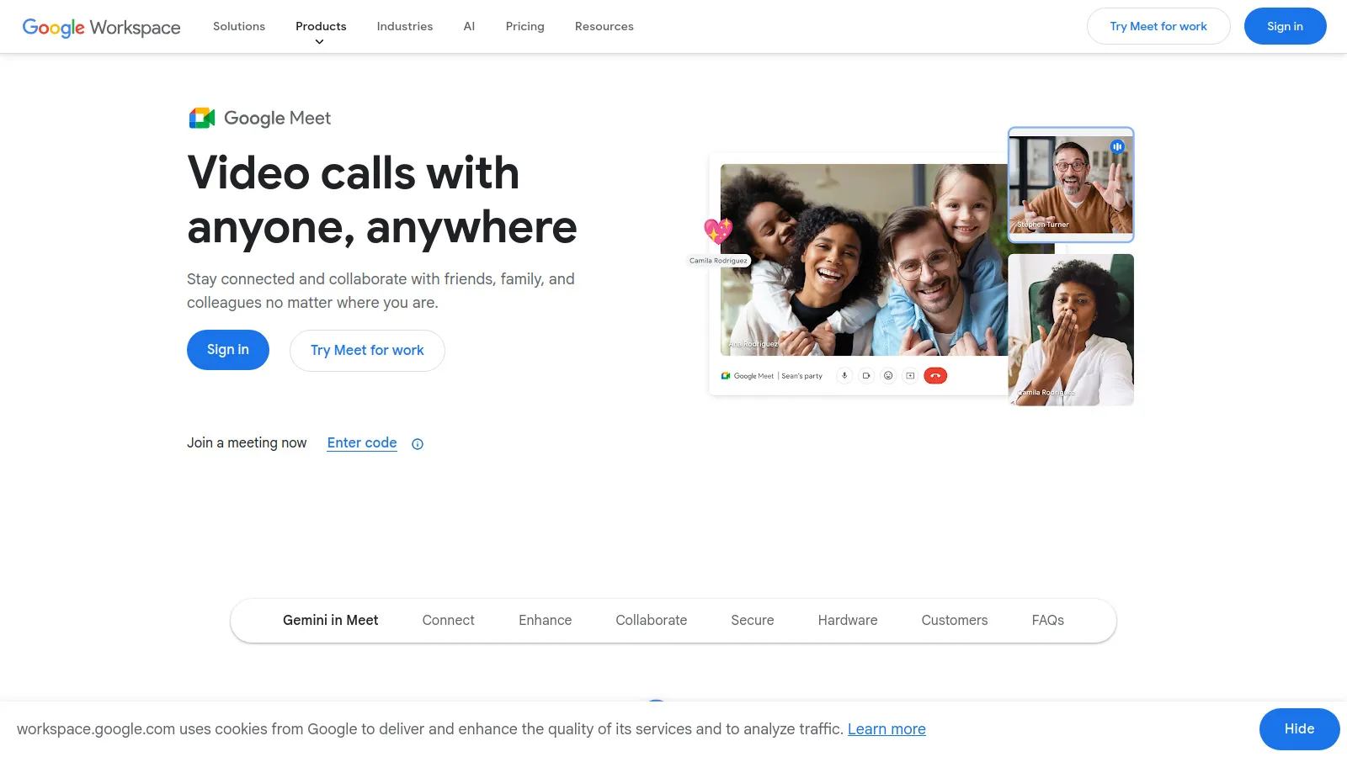Open emoji reactions in the Meet toolbar
Screen dimensions: 1347x757
pyautogui.click(x=888, y=375)
